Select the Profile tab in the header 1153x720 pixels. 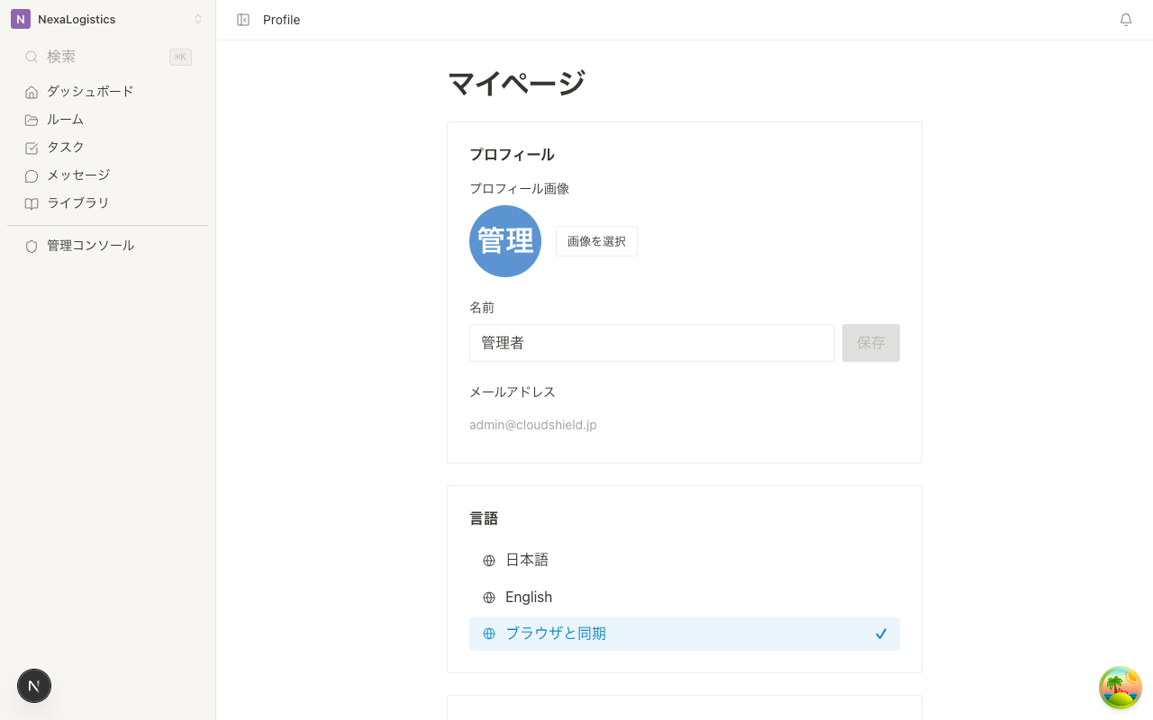(x=281, y=19)
